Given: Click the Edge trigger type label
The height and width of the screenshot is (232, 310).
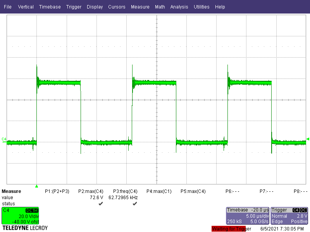Looking at the screenshot, I should (277, 222).
